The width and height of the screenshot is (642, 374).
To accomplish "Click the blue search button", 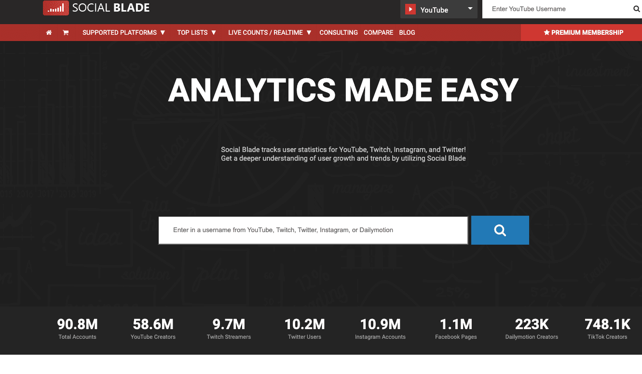I will [x=500, y=230].
